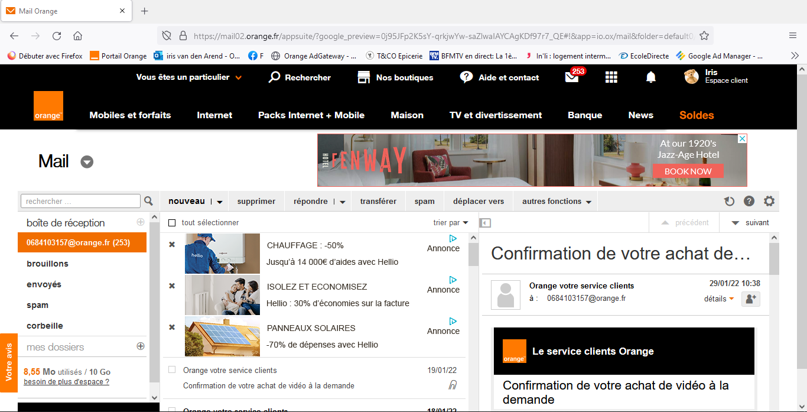
Task: Check the 19/01/22 mail checkbox
Action: click(x=172, y=370)
